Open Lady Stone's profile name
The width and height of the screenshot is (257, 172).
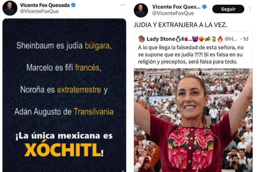click(x=161, y=39)
